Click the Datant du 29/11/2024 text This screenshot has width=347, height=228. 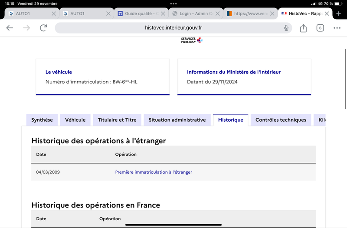[212, 82]
